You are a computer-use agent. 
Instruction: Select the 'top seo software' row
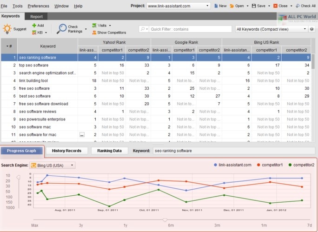pyautogui.click(x=156, y=65)
